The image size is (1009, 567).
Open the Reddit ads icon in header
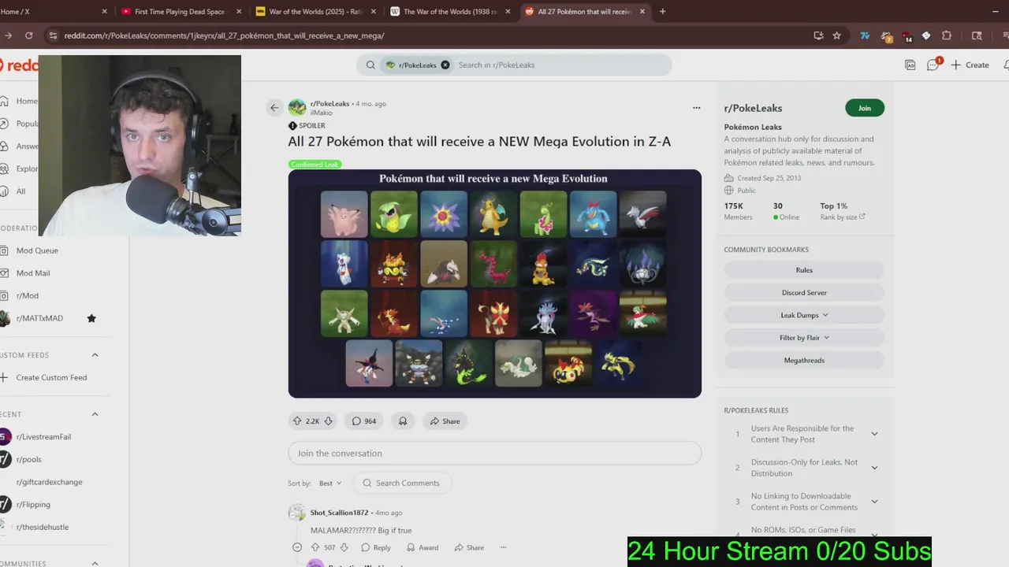(910, 65)
